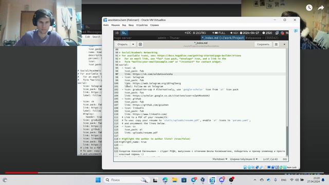This screenshot has width=329, height=185.
Task: Open the Машина menu in VirtualBox
Action: coord(115,25)
